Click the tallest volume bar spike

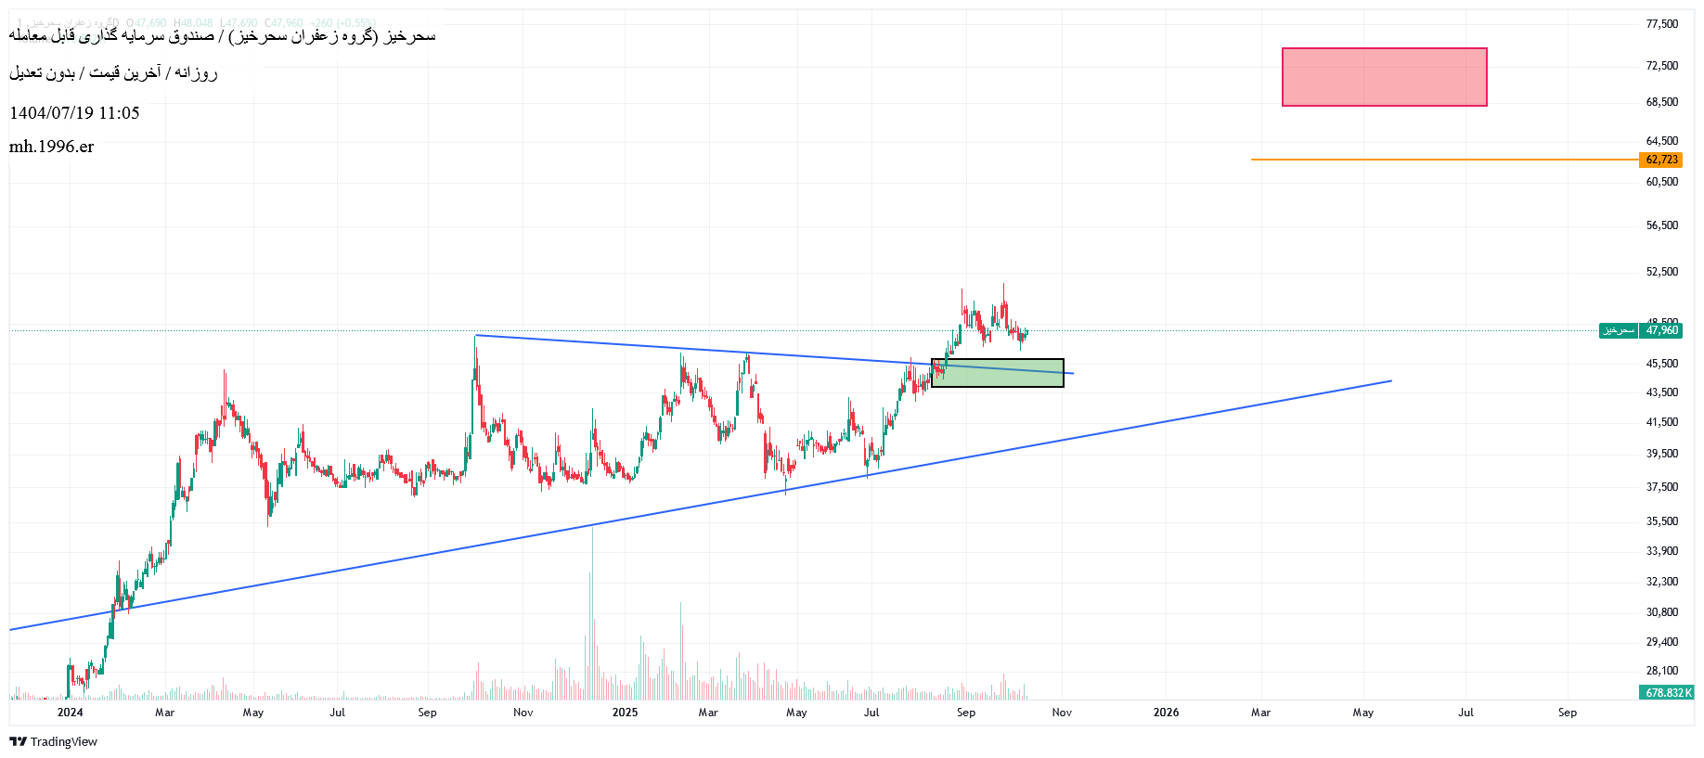(x=592, y=612)
